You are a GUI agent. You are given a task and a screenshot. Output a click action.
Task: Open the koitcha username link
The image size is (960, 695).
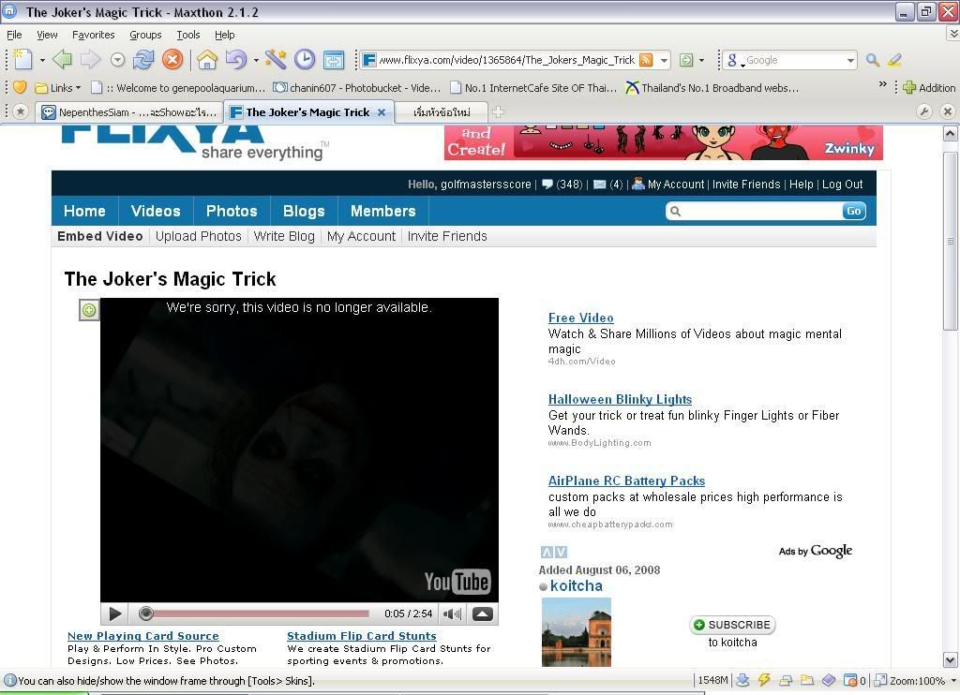577,586
